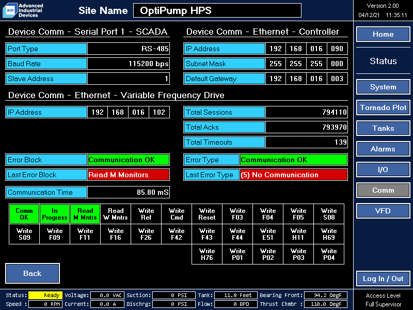Click the Write F03 status cell
The height and width of the screenshot is (310, 413).
237,214
